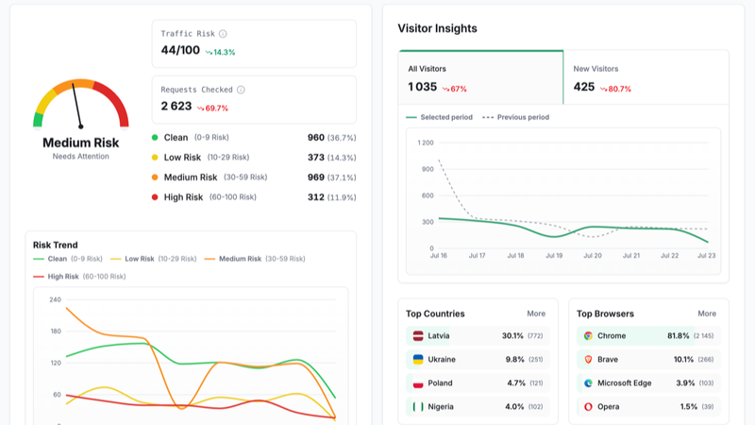755x425 pixels.
Task: Click the Traffic Risk down-trend arrow
Action: pos(209,53)
